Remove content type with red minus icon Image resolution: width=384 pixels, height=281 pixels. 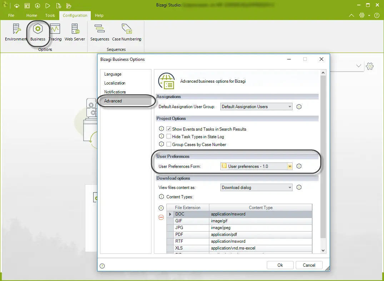pos(161,217)
